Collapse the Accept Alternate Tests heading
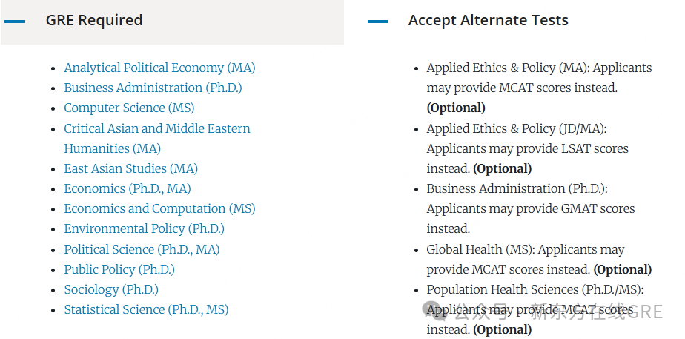 [488, 21]
